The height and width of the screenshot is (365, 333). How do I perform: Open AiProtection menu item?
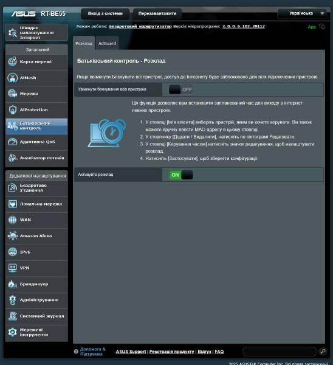36,109
